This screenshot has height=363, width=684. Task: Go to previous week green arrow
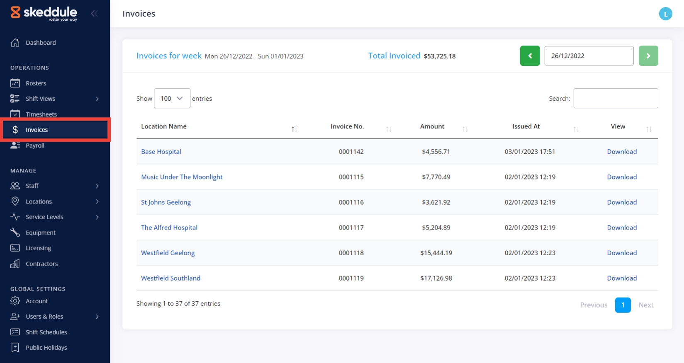(x=530, y=56)
